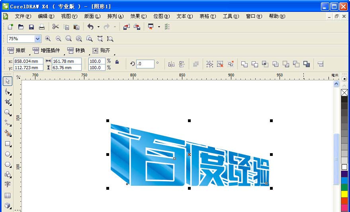The width and height of the screenshot is (350, 212).
Task: Click the Mirror horizontally icon
Action: tap(171, 64)
